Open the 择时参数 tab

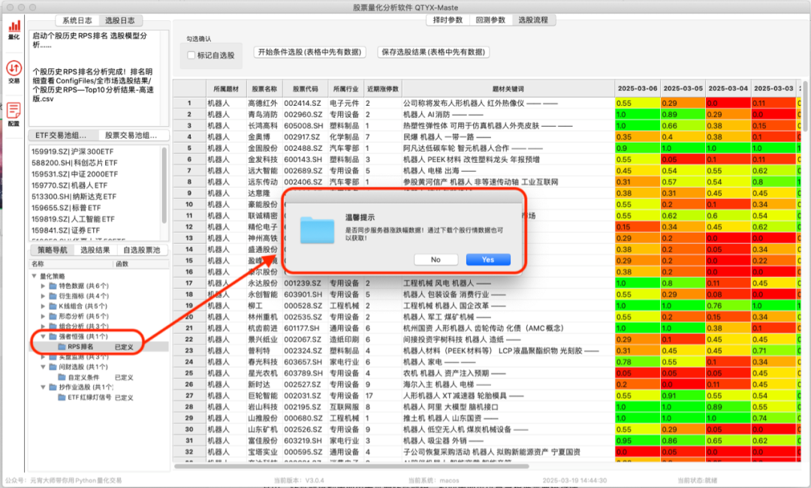[x=448, y=20]
